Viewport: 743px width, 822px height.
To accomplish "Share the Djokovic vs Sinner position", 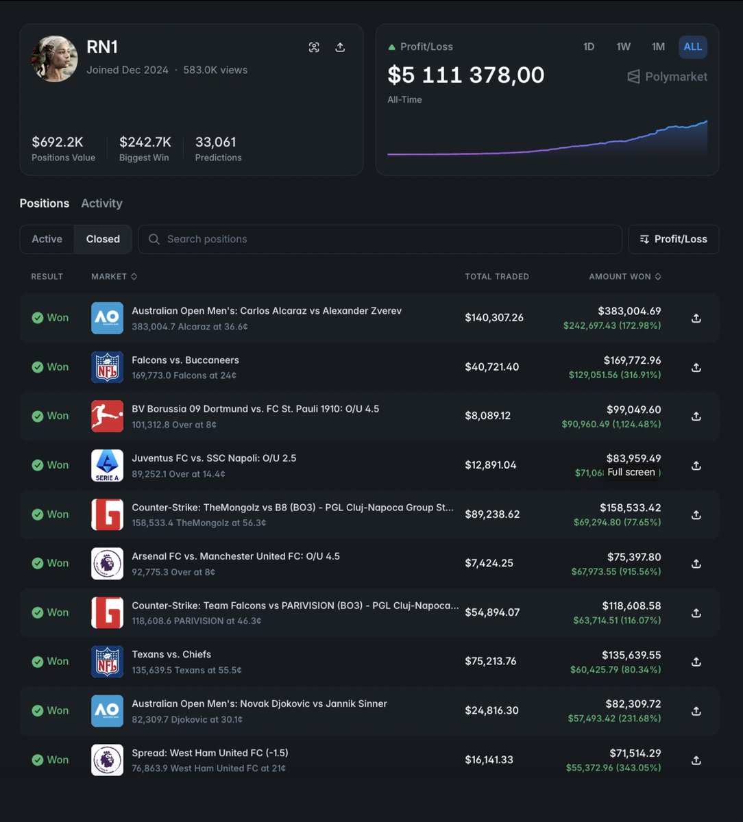I will [x=696, y=711].
